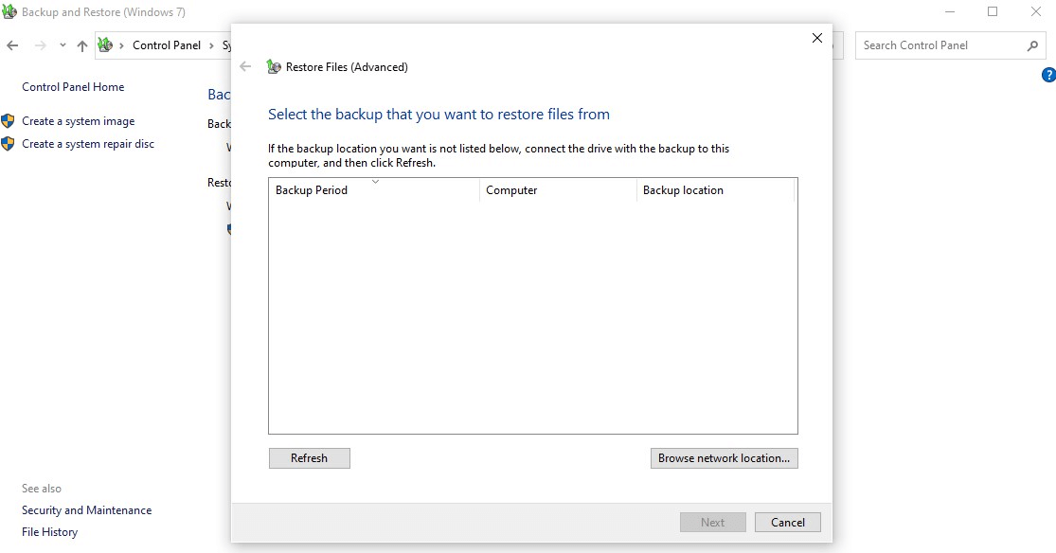Click the address bar Control Panel icon
The width and height of the screenshot is (1056, 553).
tap(105, 45)
